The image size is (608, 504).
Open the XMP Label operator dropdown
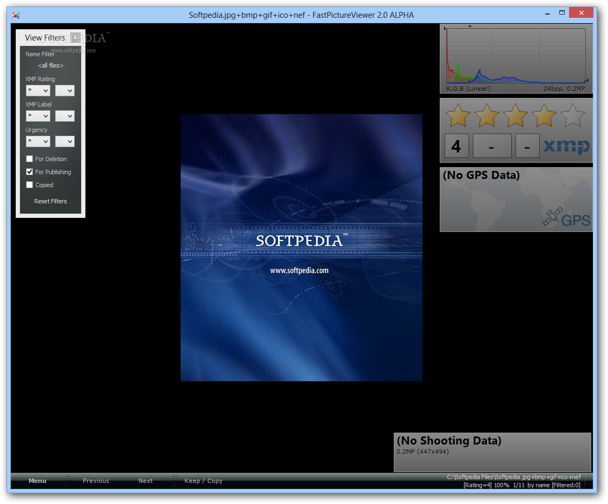[38, 116]
